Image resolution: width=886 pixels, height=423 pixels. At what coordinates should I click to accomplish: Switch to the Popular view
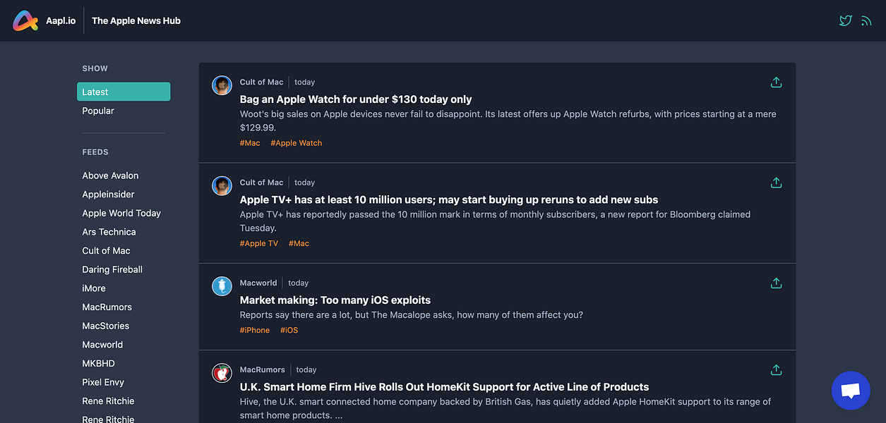[98, 111]
